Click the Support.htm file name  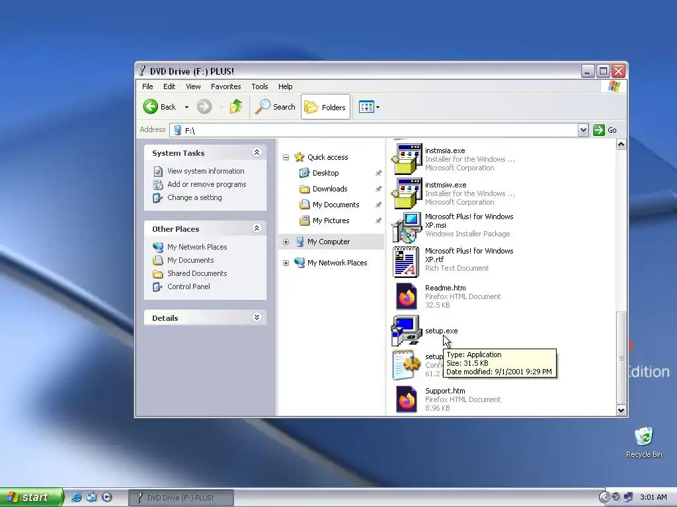click(x=445, y=391)
